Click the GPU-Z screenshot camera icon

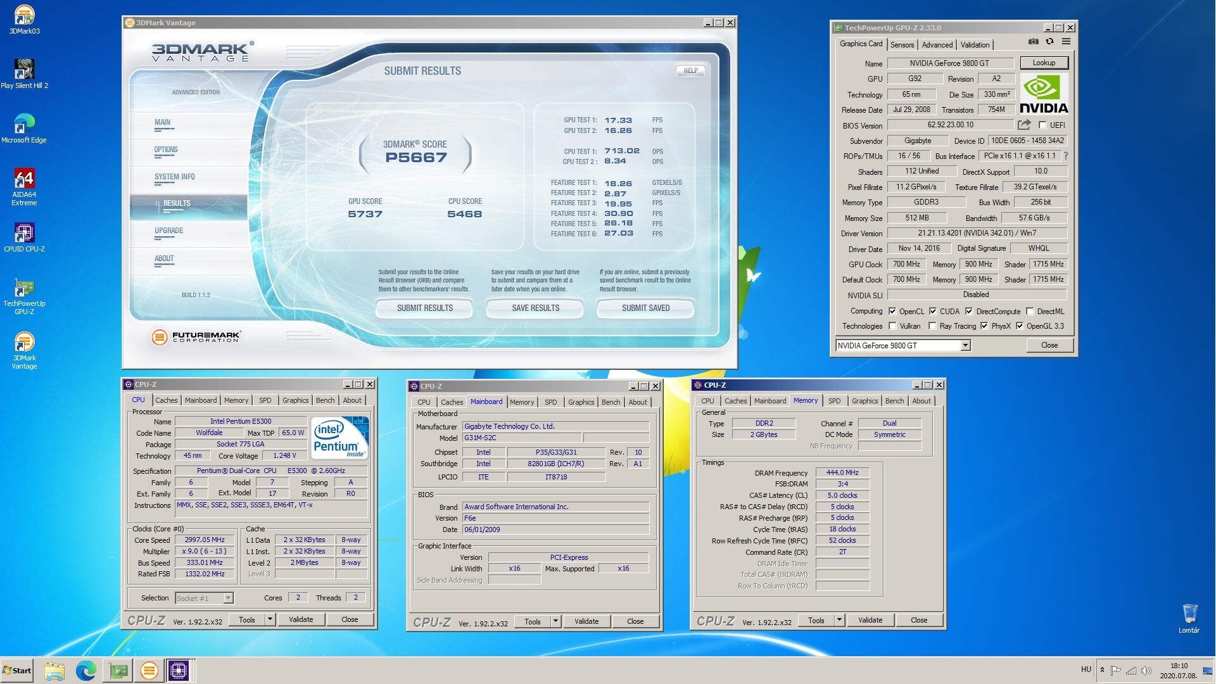click(x=1033, y=42)
